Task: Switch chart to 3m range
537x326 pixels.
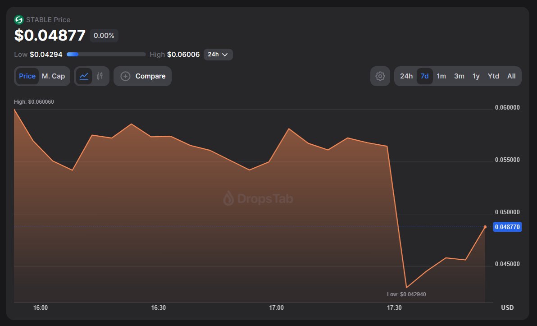Action: pyautogui.click(x=459, y=76)
